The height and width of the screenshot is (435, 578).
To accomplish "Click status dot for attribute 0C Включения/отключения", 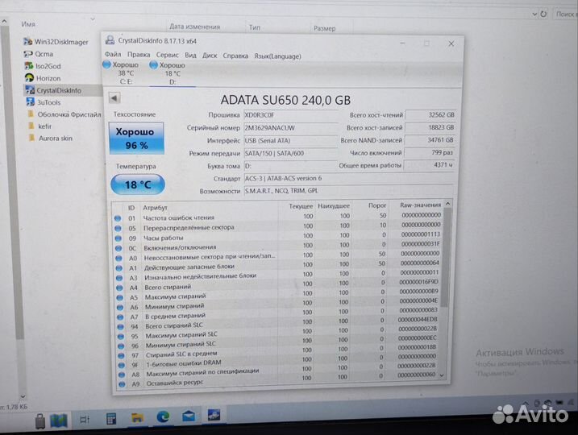I will [119, 248].
